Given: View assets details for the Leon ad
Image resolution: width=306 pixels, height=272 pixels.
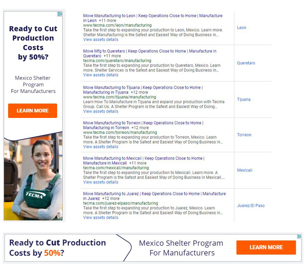Looking at the screenshot, I should pos(101,39).
